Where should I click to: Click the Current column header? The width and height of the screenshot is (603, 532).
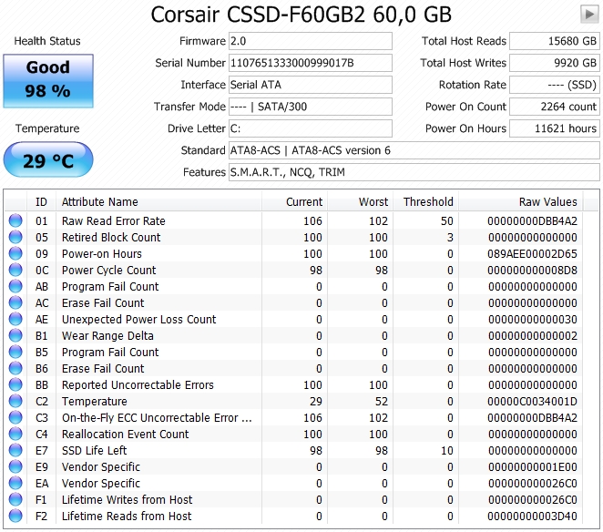pyautogui.click(x=294, y=201)
